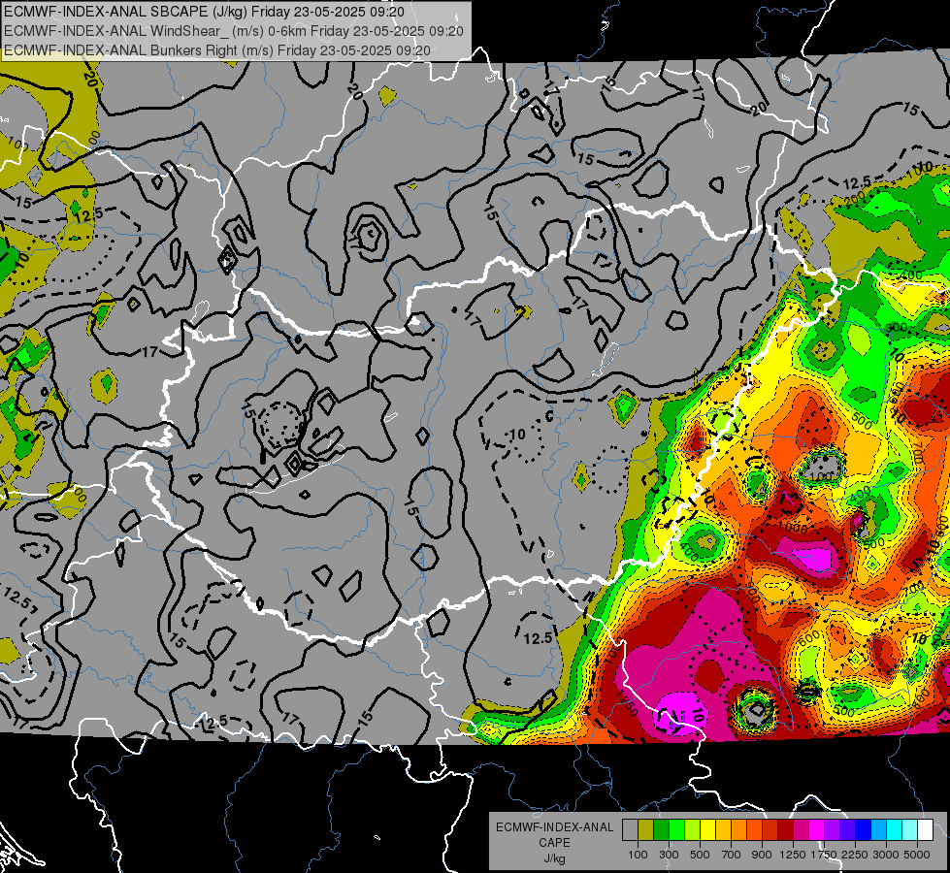Select the white legend swatch
This screenshot has height=873, width=950.
925,830
